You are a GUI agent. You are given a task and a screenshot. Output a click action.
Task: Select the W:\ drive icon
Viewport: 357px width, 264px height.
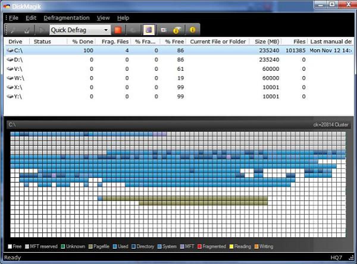(10, 78)
